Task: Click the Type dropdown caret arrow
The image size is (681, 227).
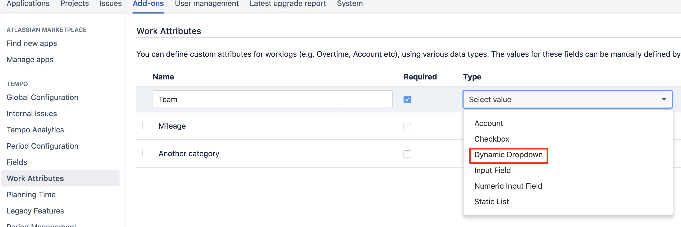Action: click(664, 99)
